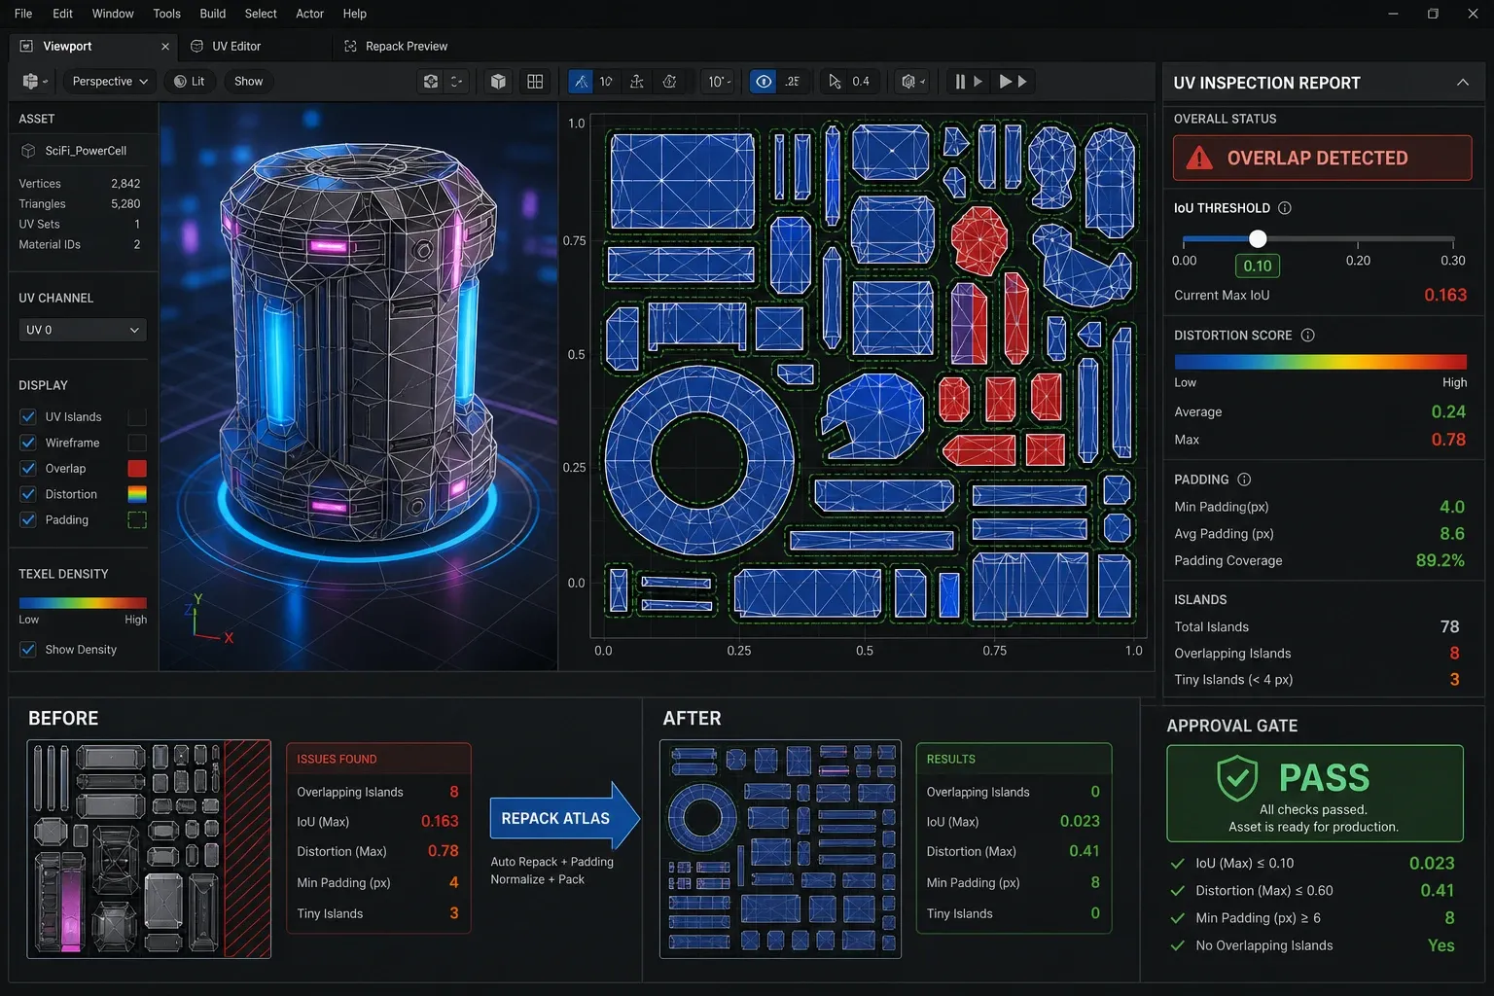Click the fast-forward play icon in toolbar

click(1013, 82)
